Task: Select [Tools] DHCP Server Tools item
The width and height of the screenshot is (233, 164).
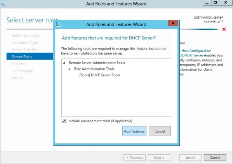Action: [x=100, y=75]
